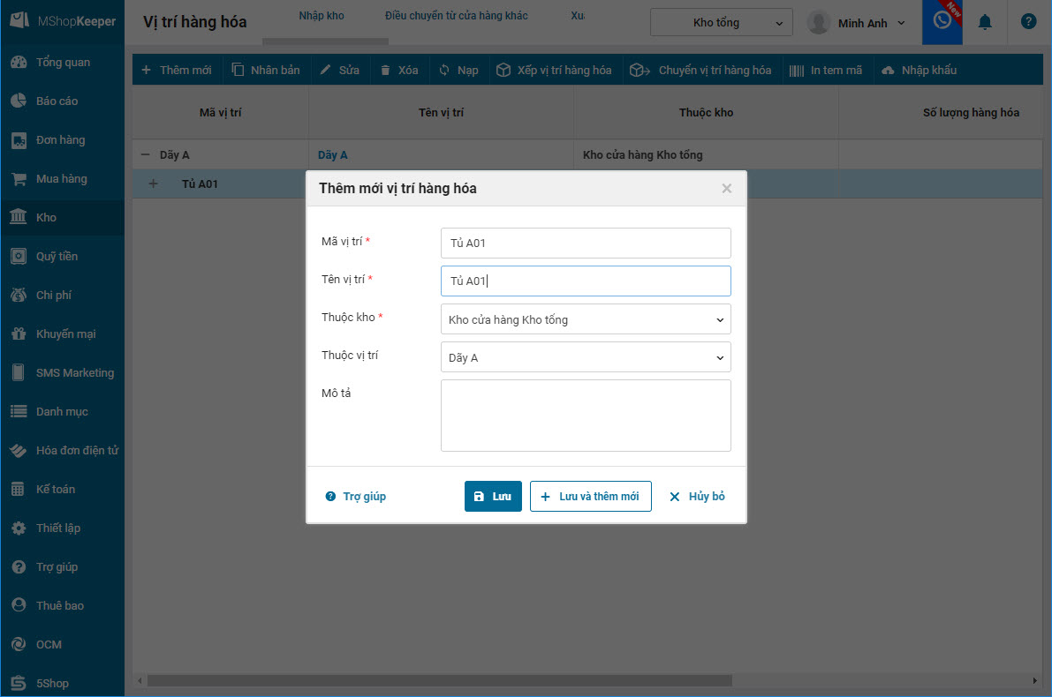Screen dimensions: 1052x697
Task: Switch to the Nhập kho tab
Action: click(x=322, y=15)
